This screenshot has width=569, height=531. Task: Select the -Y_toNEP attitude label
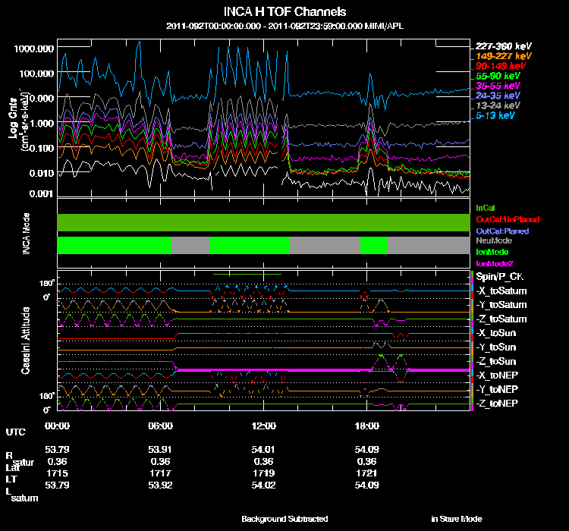[x=498, y=389]
